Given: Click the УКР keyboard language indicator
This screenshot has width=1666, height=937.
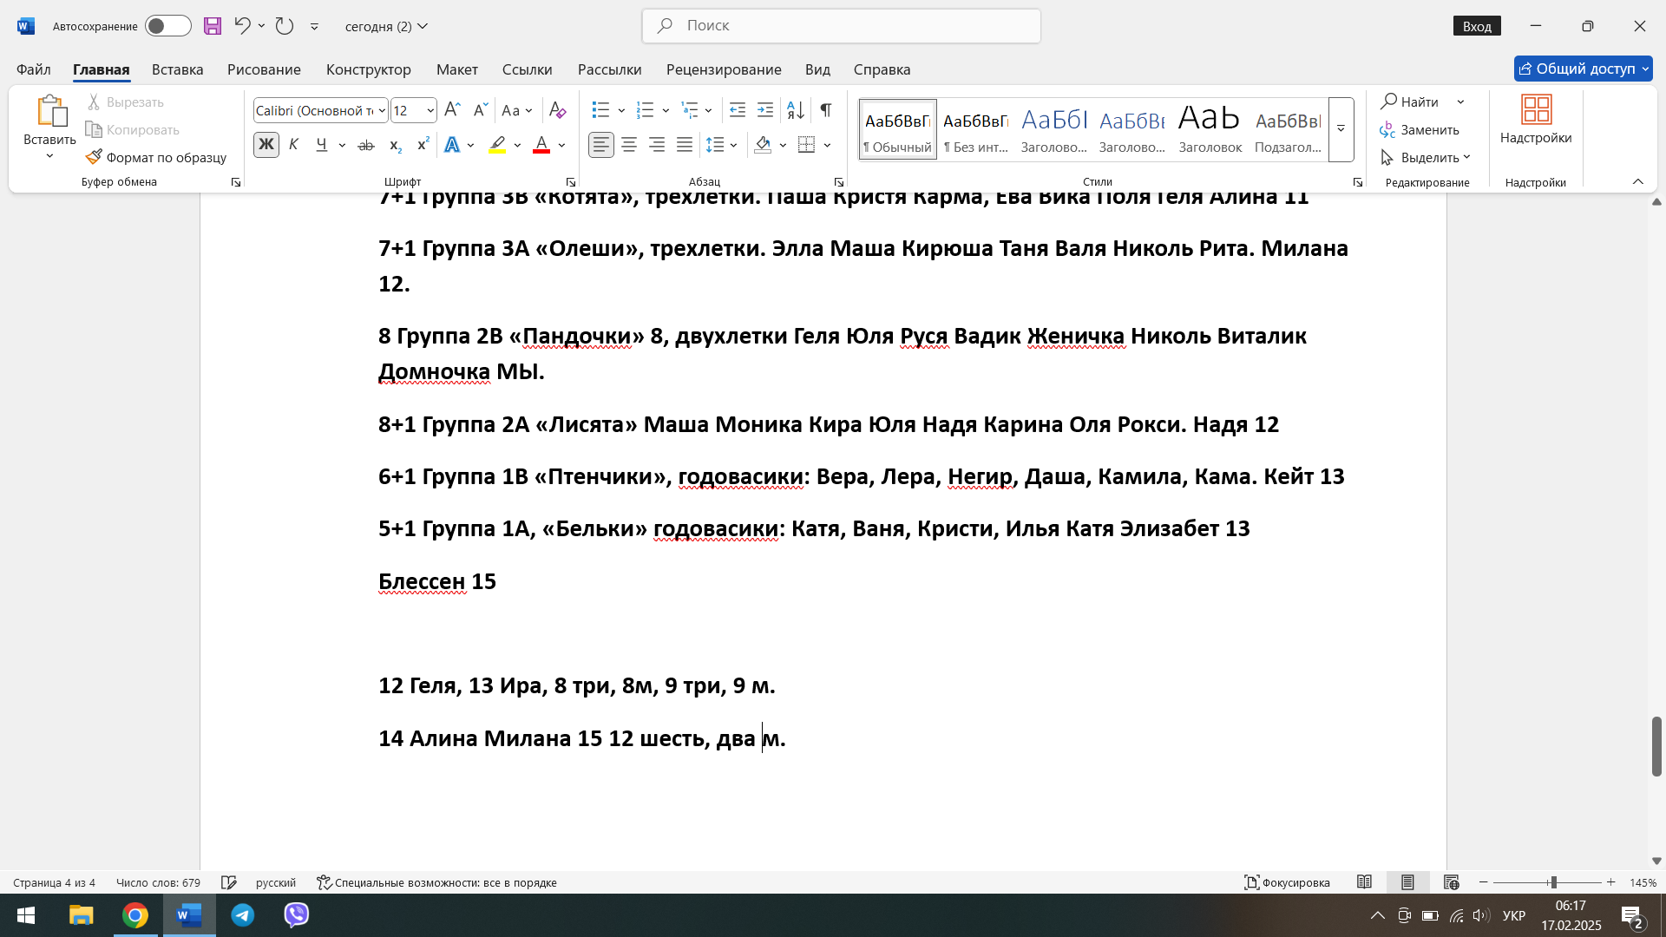Looking at the screenshot, I should click(x=1514, y=915).
